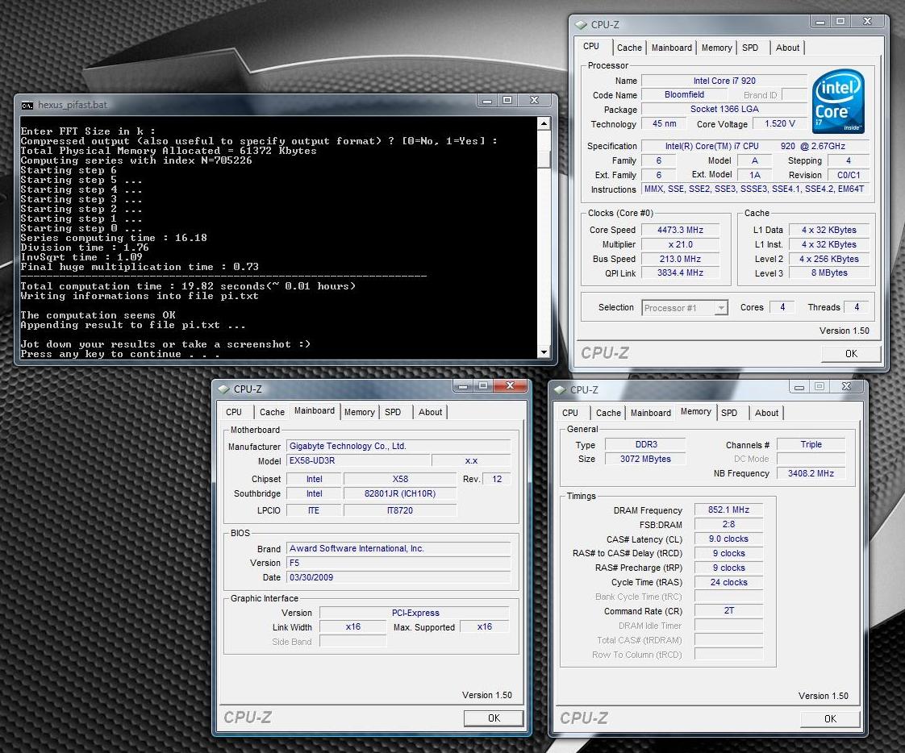
Task: Click console scrollbar up arrow
Action: click(x=544, y=123)
